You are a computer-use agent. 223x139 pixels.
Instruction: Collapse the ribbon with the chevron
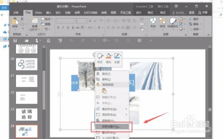click(x=209, y=35)
